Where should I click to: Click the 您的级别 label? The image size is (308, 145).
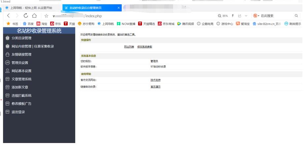pyautogui.click(x=86, y=61)
